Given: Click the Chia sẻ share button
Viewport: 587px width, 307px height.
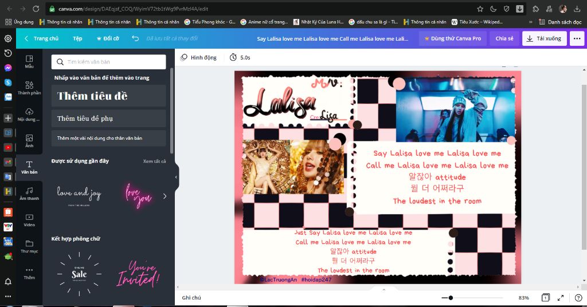Looking at the screenshot, I should click(x=504, y=38).
